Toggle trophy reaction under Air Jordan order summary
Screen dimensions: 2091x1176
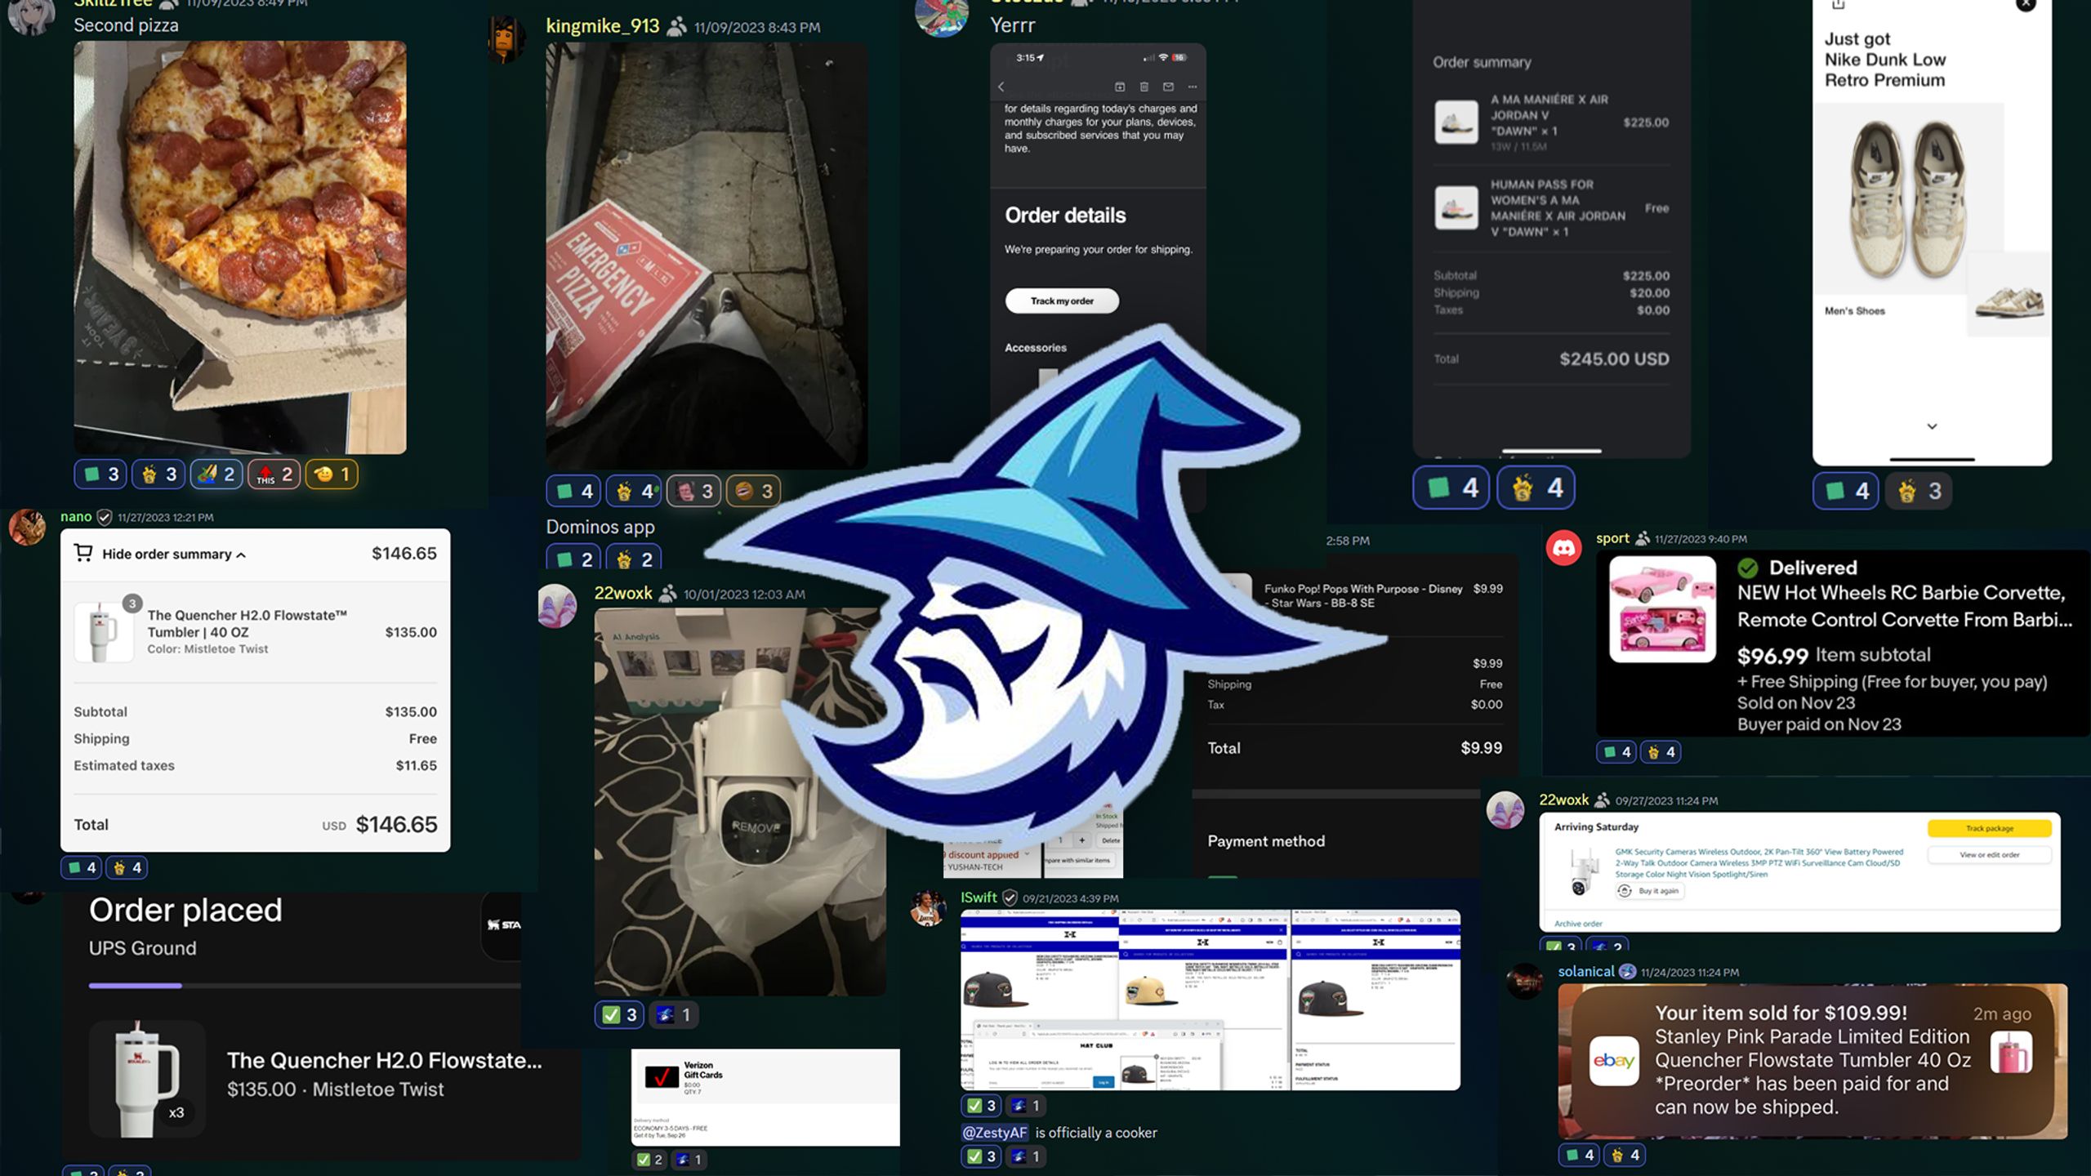tap(1536, 488)
